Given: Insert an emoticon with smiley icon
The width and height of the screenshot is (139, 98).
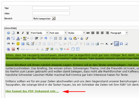Looking at the screenshot, I should tap(18, 44).
